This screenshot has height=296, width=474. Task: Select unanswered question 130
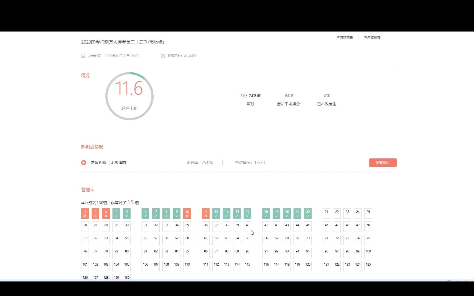pos(127,277)
